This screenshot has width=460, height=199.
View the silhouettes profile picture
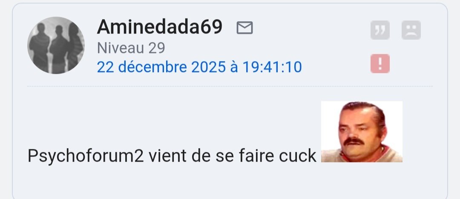(56, 45)
